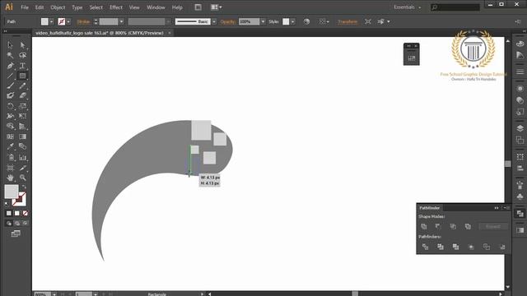Click the Fill color box in toolbox
The height and width of the screenshot is (296, 527).
11,192
